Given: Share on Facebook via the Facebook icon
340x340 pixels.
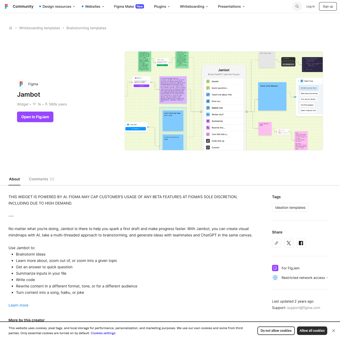Looking at the screenshot, I should click(x=301, y=243).
